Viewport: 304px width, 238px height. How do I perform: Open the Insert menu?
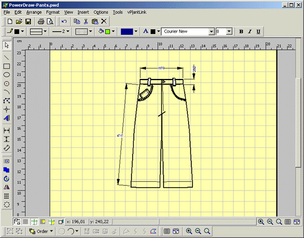83,12
